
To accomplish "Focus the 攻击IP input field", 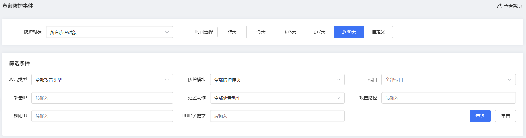I will pyautogui.click(x=102, y=98).
